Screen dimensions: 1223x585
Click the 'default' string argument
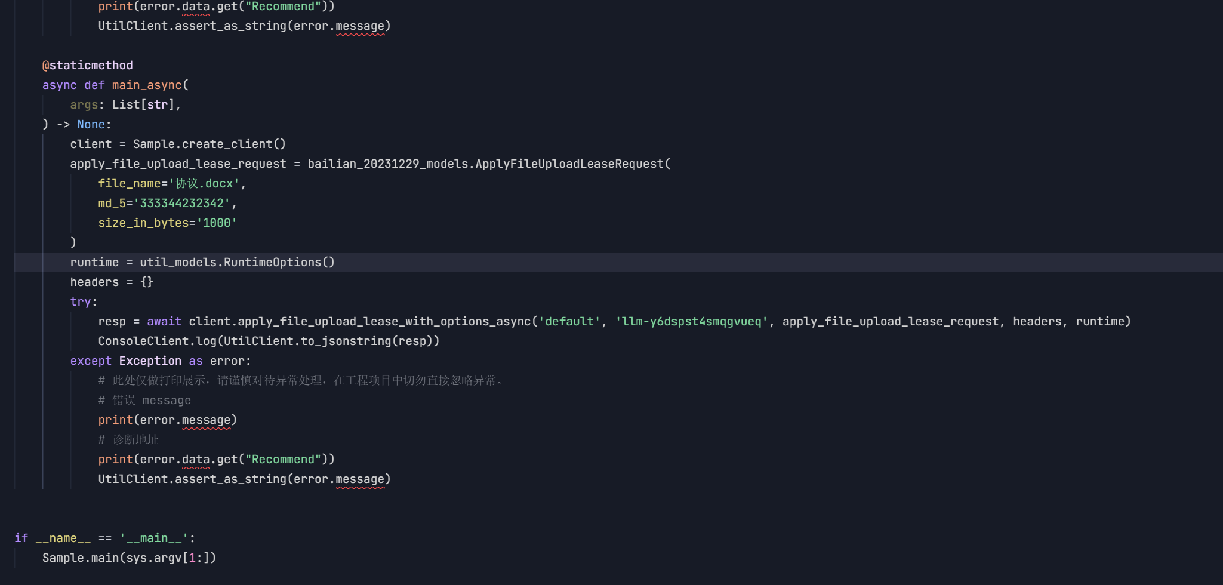tap(569, 321)
